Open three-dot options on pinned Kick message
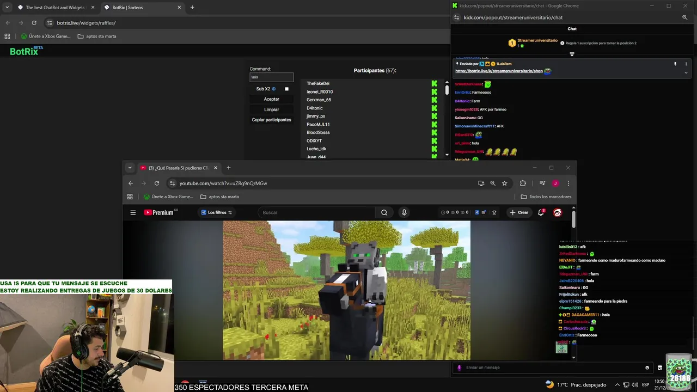This screenshot has width=697, height=392. point(686,64)
